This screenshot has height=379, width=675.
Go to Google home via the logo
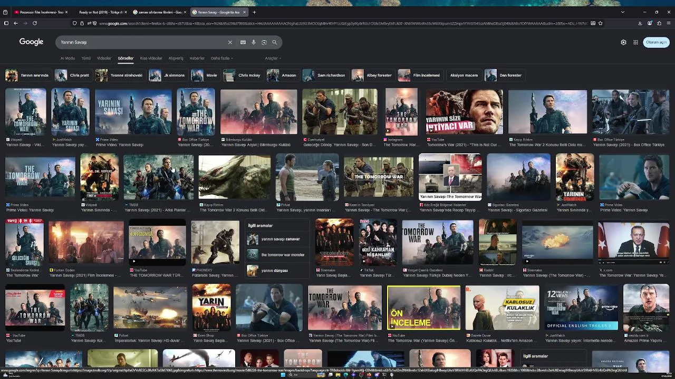31,42
